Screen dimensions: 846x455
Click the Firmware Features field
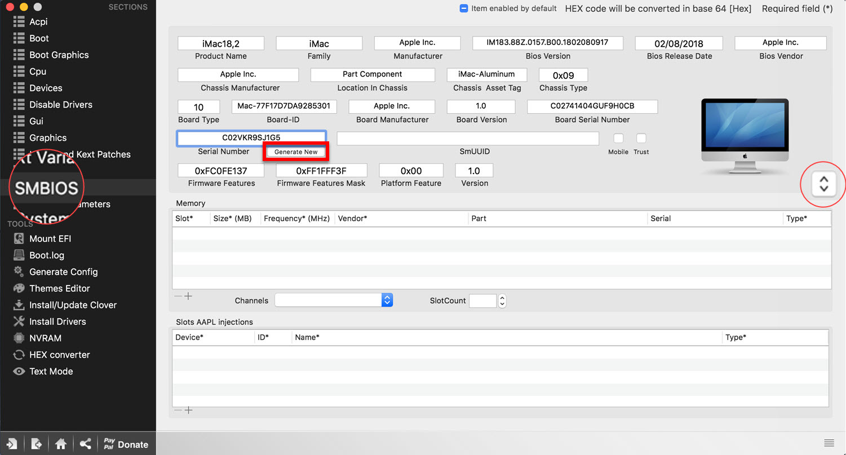point(221,171)
